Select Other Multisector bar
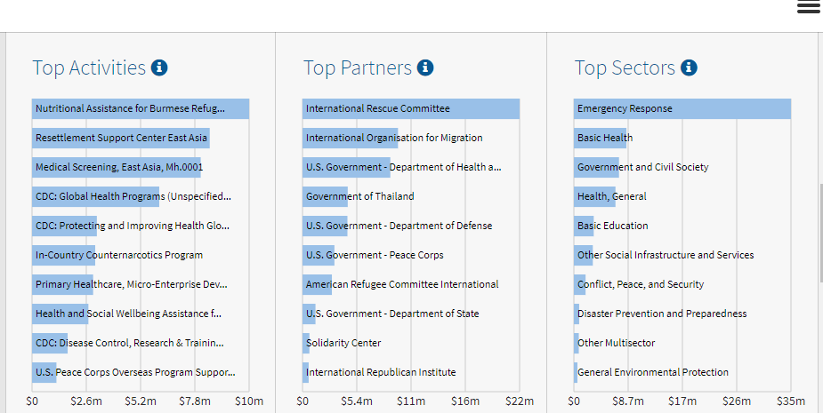The height and width of the screenshot is (413, 823). [x=577, y=344]
